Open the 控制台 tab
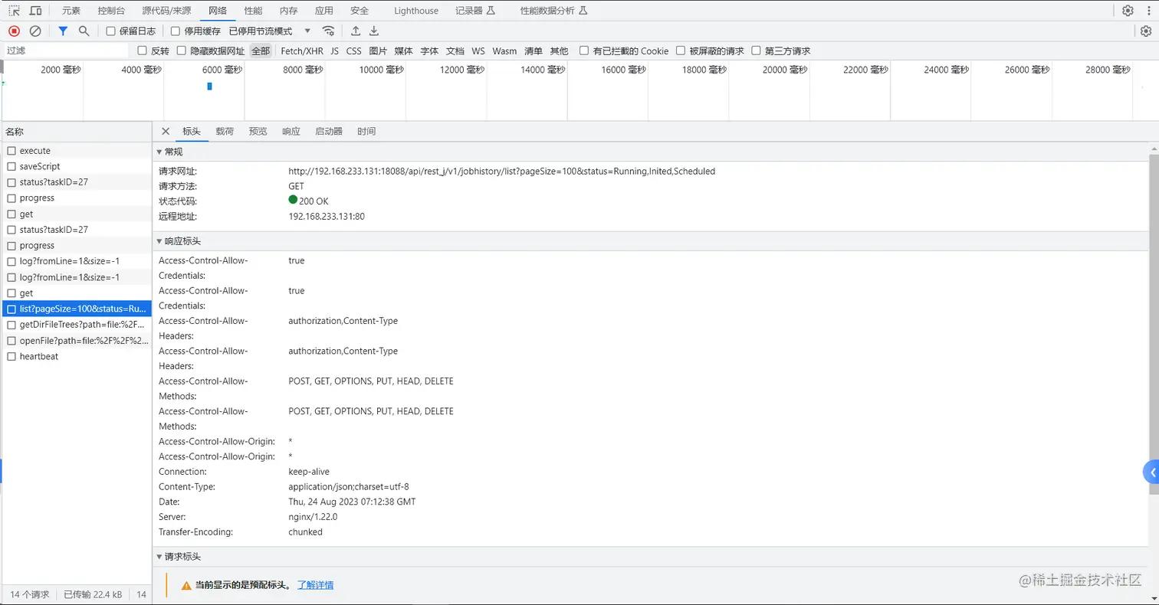Image resolution: width=1159 pixels, height=605 pixels. point(112,11)
